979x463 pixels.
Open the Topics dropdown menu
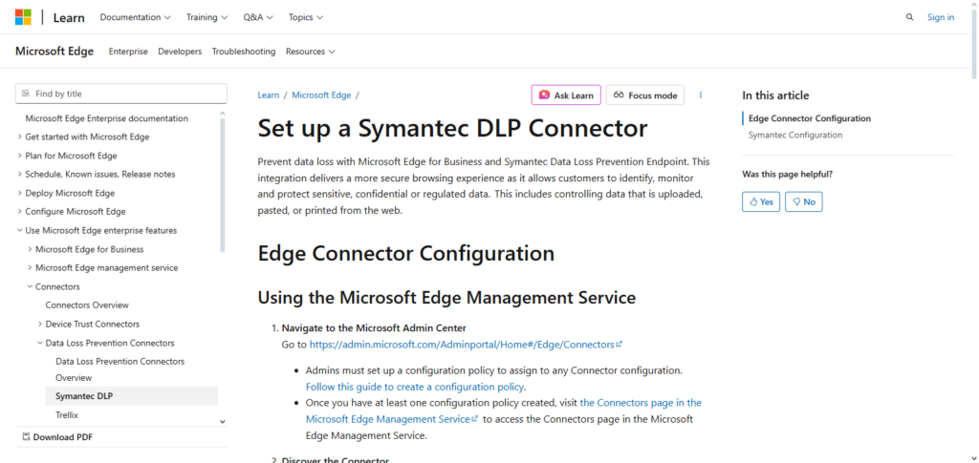tap(305, 17)
